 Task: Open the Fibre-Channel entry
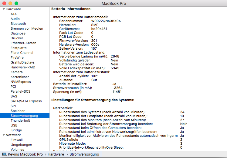[22, 53]
